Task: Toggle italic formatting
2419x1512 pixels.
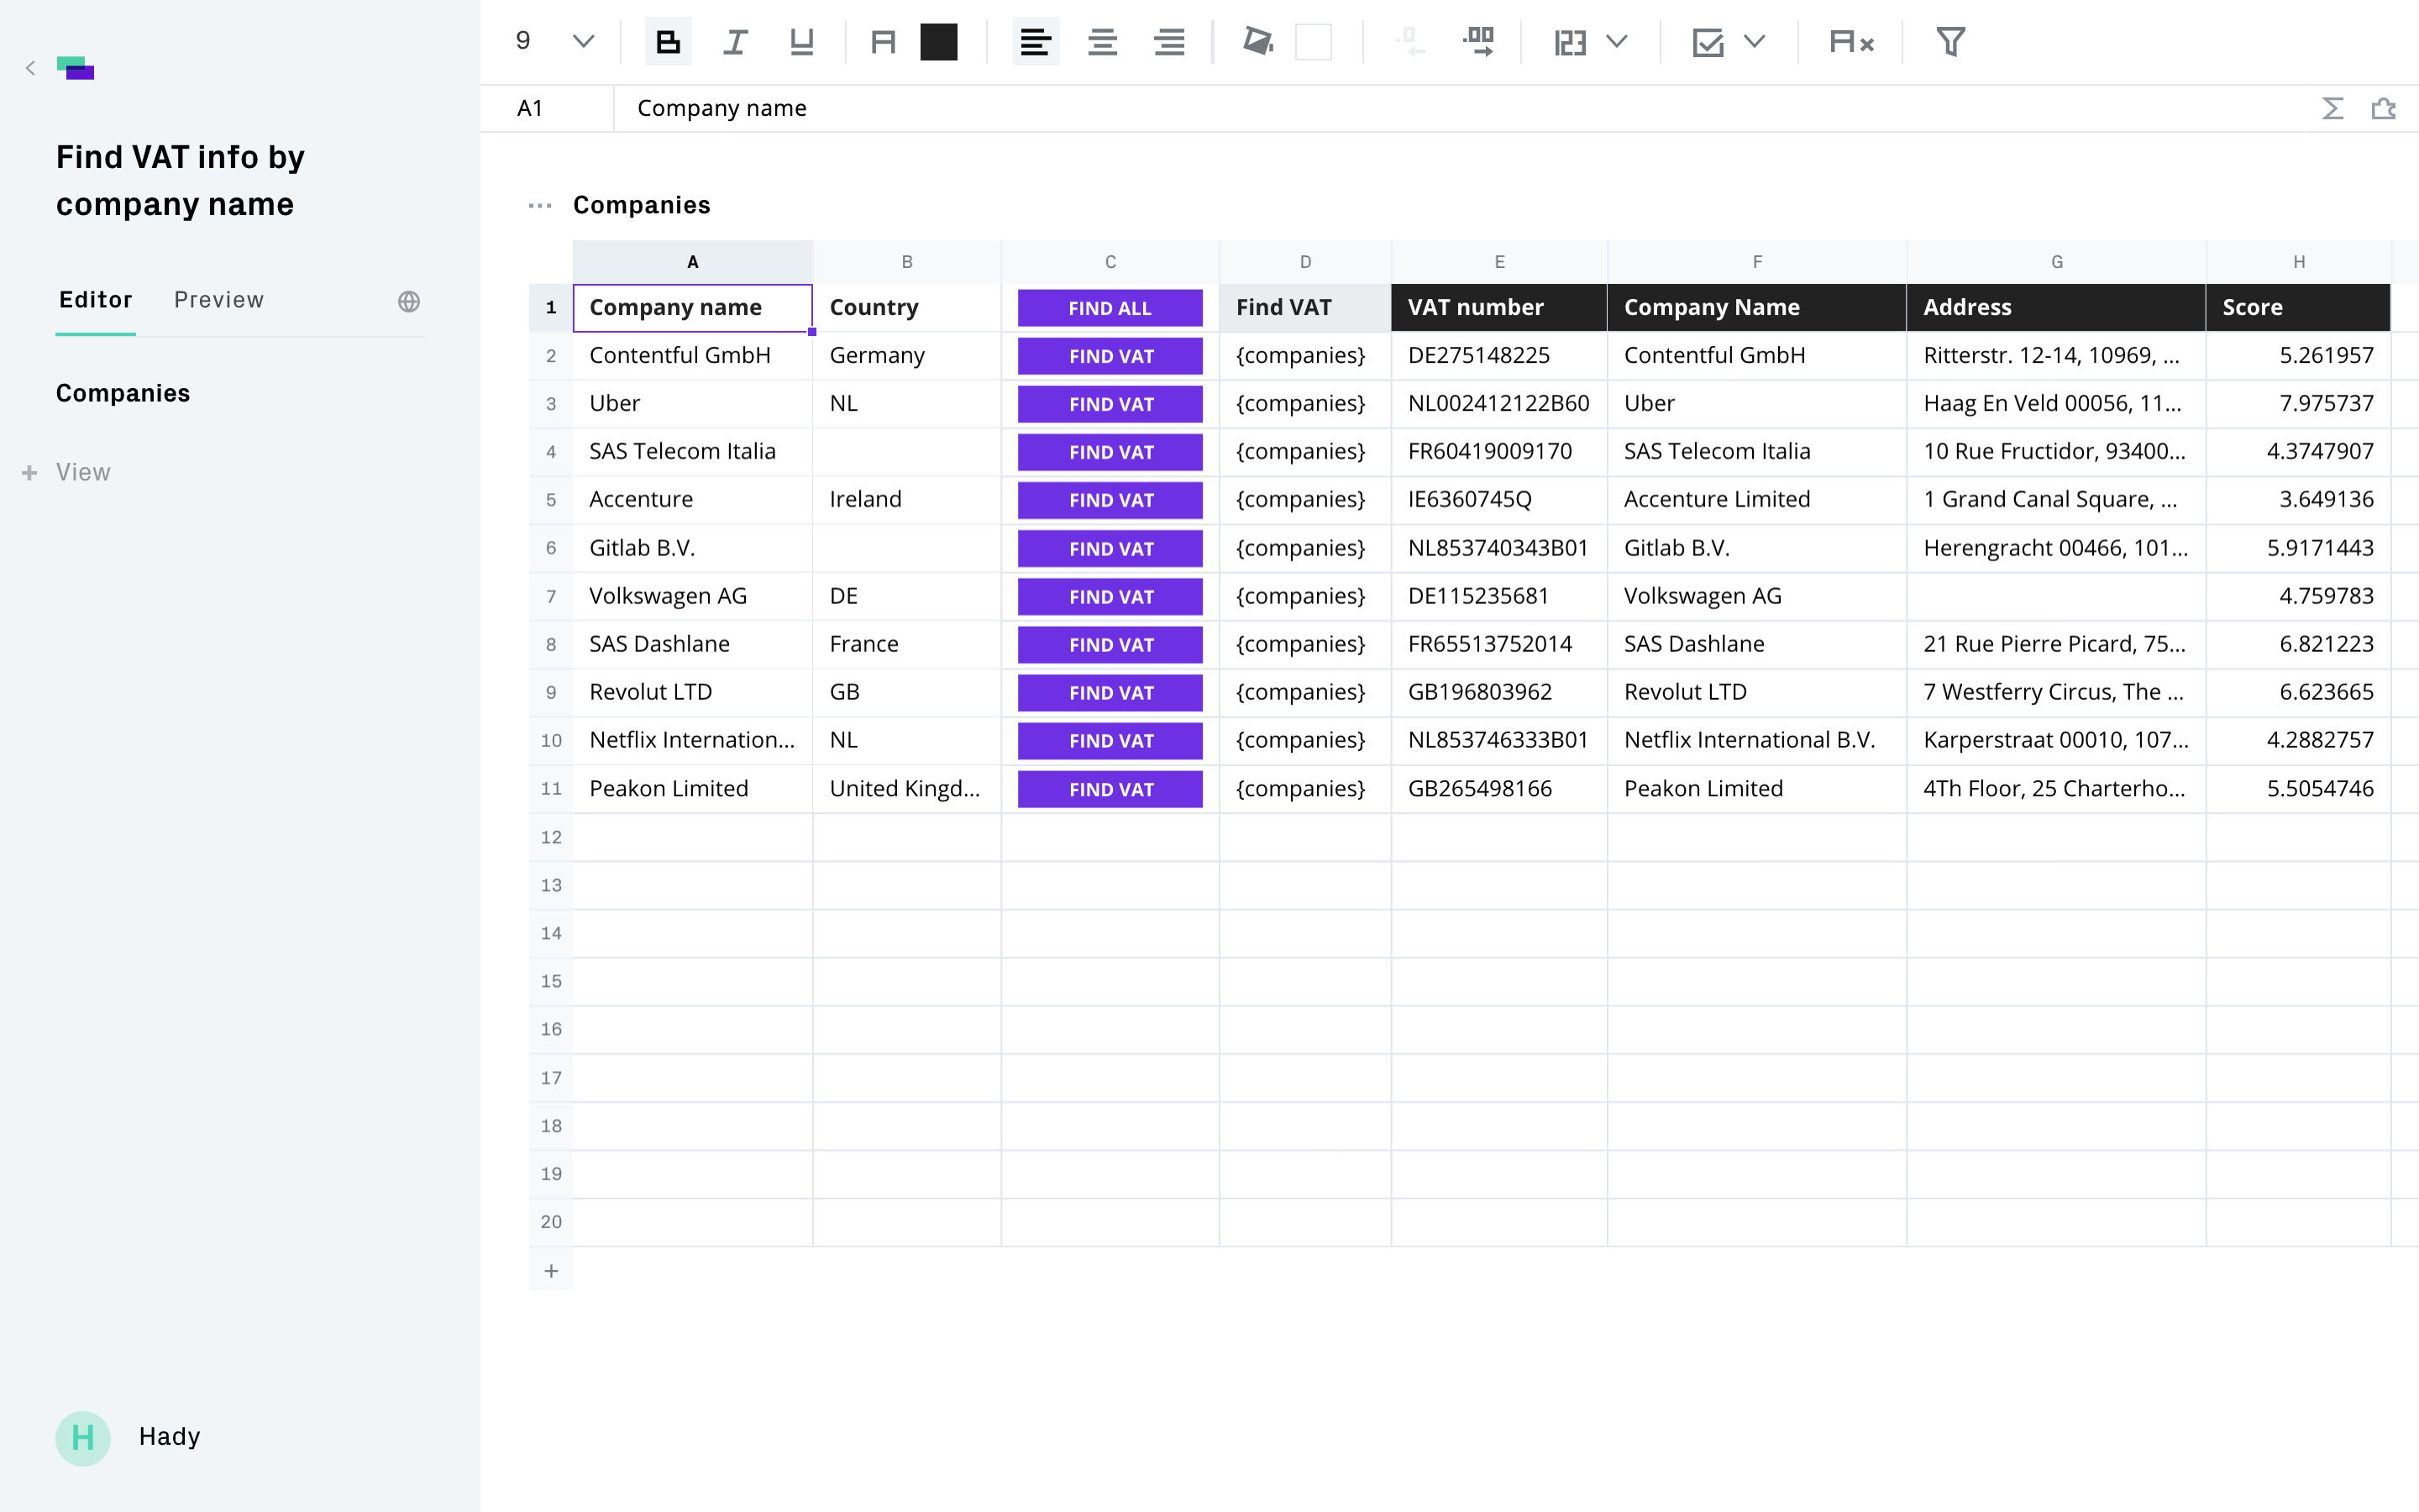Action: [x=735, y=42]
